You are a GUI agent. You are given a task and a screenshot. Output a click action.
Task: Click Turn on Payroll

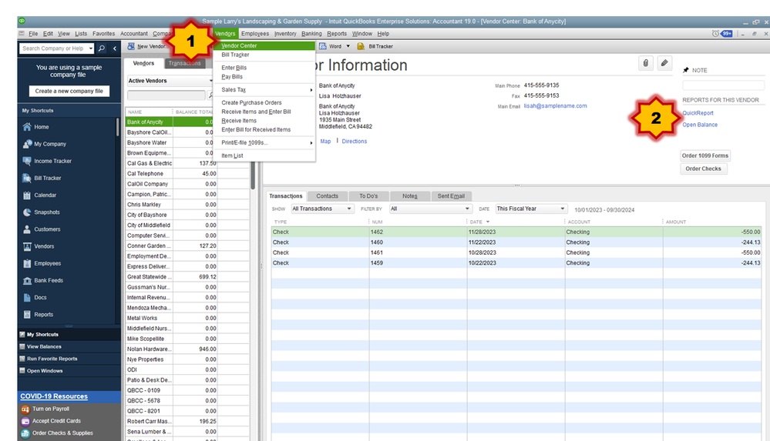[51, 409]
